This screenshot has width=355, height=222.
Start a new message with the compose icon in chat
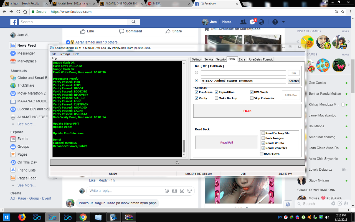click(339, 203)
